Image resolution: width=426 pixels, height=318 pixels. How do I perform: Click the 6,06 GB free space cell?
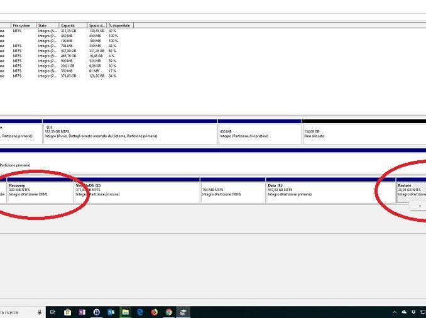[95, 66]
